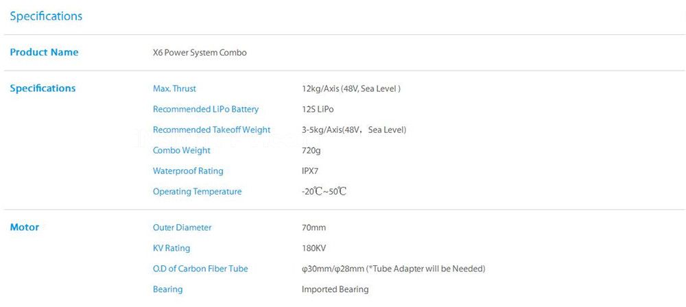Click the Outer Diameter label
This screenshot has height=307, width=686.
(x=182, y=228)
